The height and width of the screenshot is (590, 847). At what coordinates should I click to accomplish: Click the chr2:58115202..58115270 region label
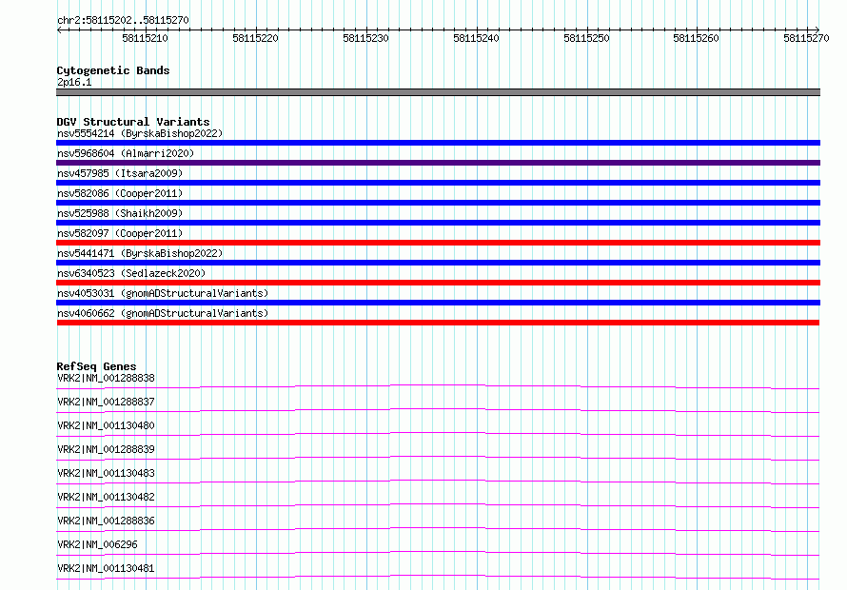tap(123, 20)
